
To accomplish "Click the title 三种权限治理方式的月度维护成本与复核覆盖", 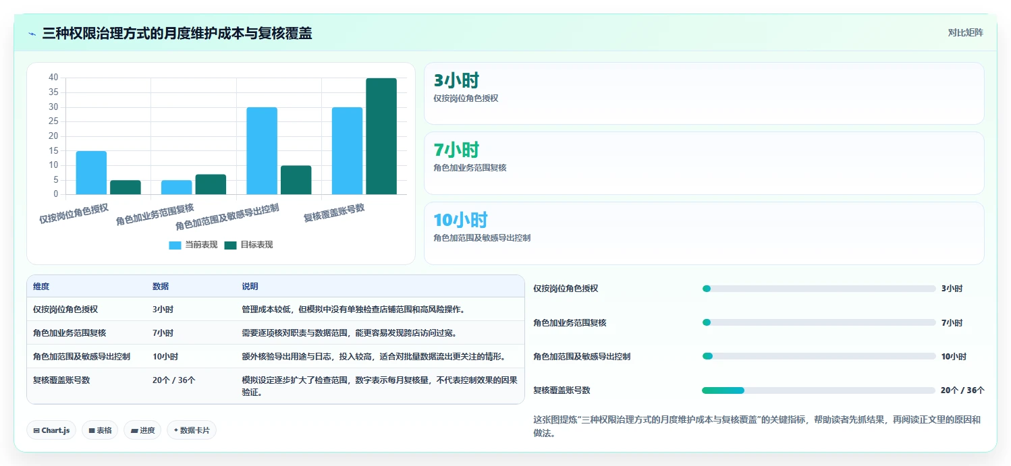I will tap(177, 33).
